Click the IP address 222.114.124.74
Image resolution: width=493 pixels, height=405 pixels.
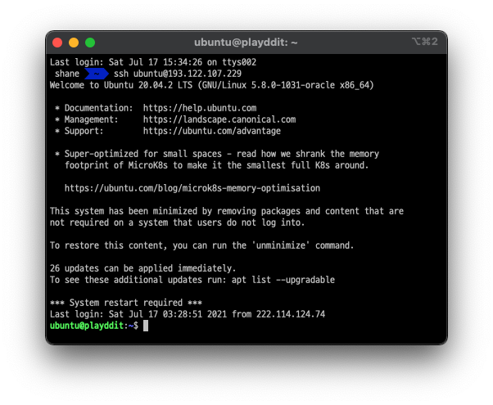point(291,314)
